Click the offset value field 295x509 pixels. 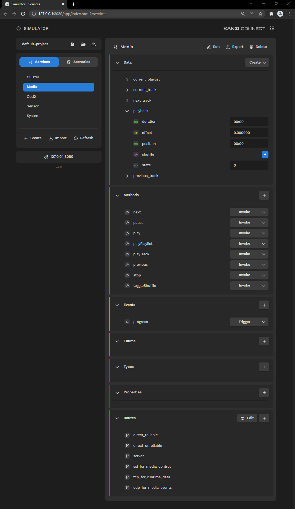[x=249, y=133]
